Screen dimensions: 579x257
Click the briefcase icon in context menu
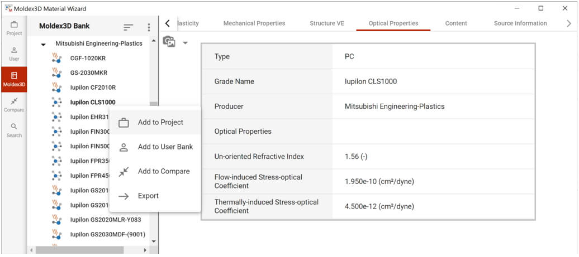(x=124, y=123)
